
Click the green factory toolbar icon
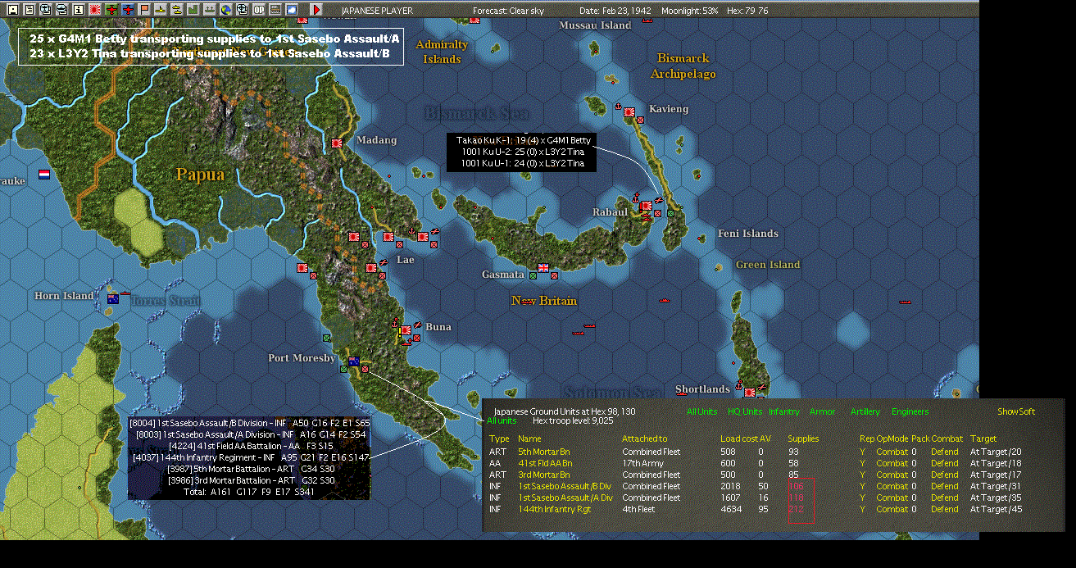pos(193,10)
